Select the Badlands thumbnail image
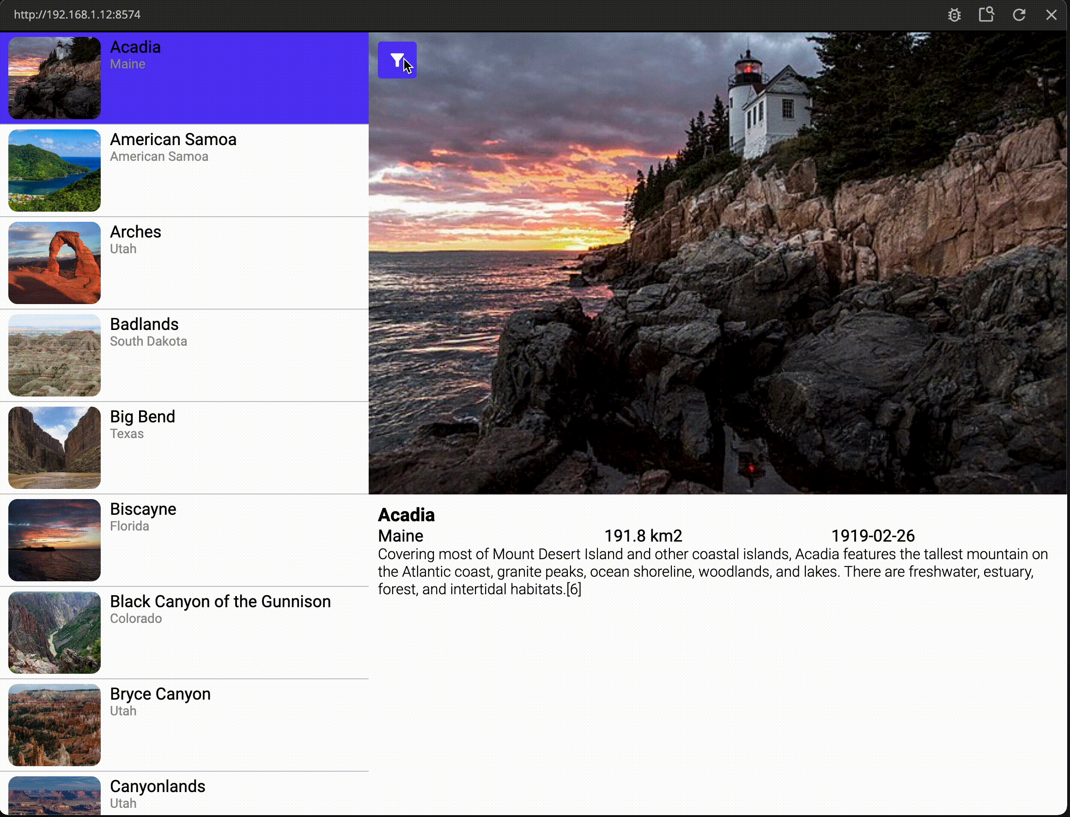The width and height of the screenshot is (1070, 817). (x=55, y=355)
